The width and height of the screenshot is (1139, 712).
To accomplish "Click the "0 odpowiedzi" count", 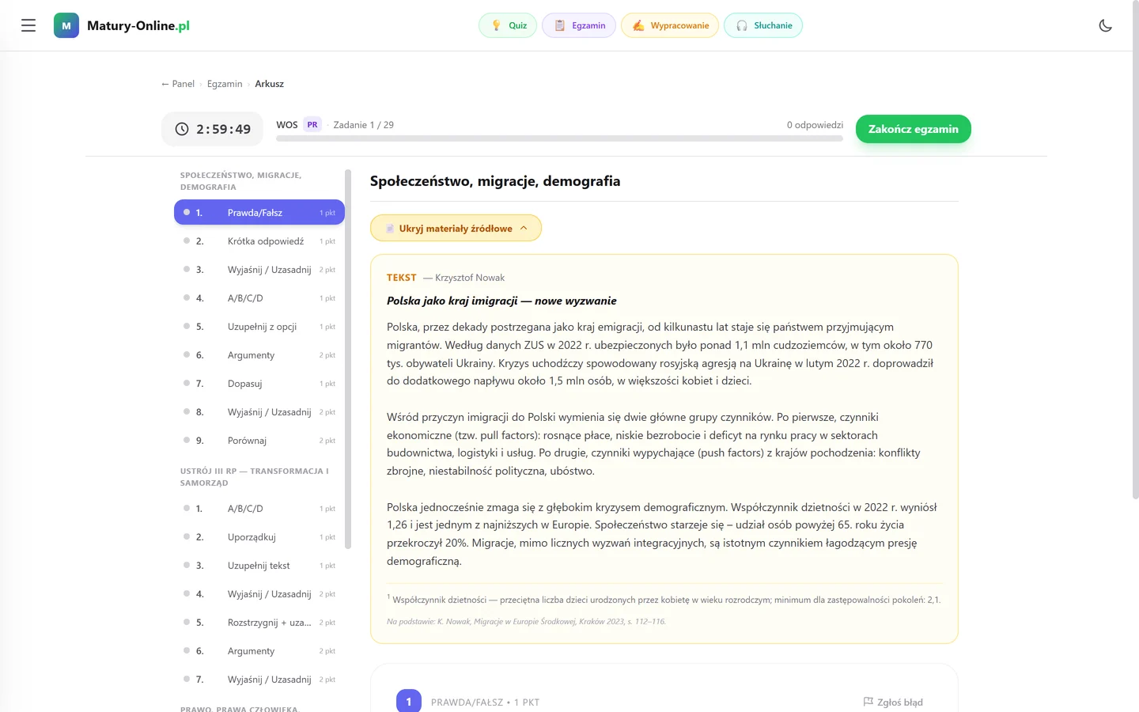I will click(815, 125).
